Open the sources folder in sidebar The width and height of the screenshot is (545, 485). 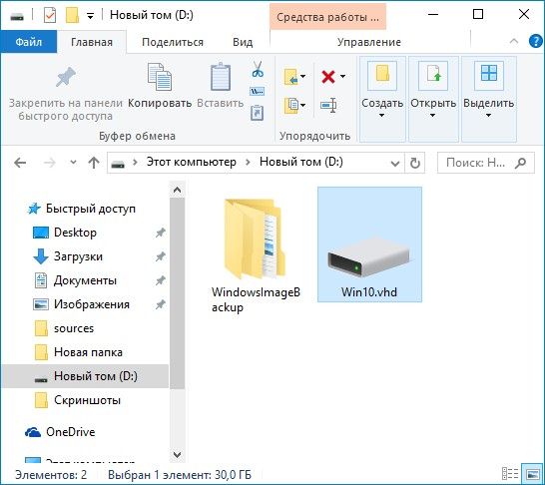tap(73, 328)
